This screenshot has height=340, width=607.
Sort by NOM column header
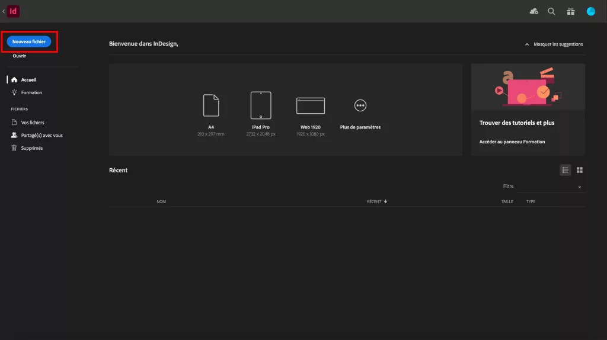coord(161,201)
